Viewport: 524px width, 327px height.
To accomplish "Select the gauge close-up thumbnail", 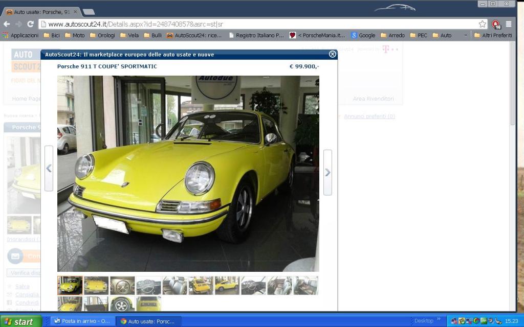I will point(122,285).
